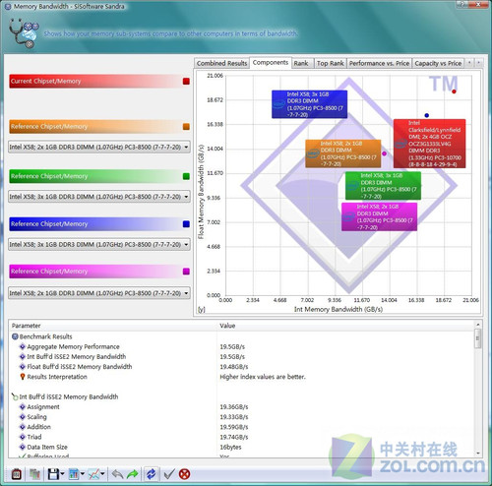Click green Intel X58 3x 1GB chart label
The image size is (492, 486).
[383, 186]
